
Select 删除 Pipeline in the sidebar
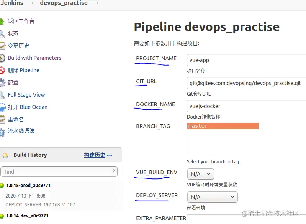(x=23, y=70)
